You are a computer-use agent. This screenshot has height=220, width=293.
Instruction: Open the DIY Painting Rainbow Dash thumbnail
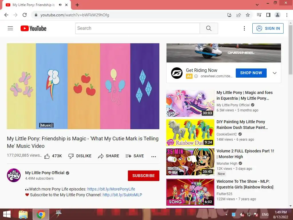[190, 133]
